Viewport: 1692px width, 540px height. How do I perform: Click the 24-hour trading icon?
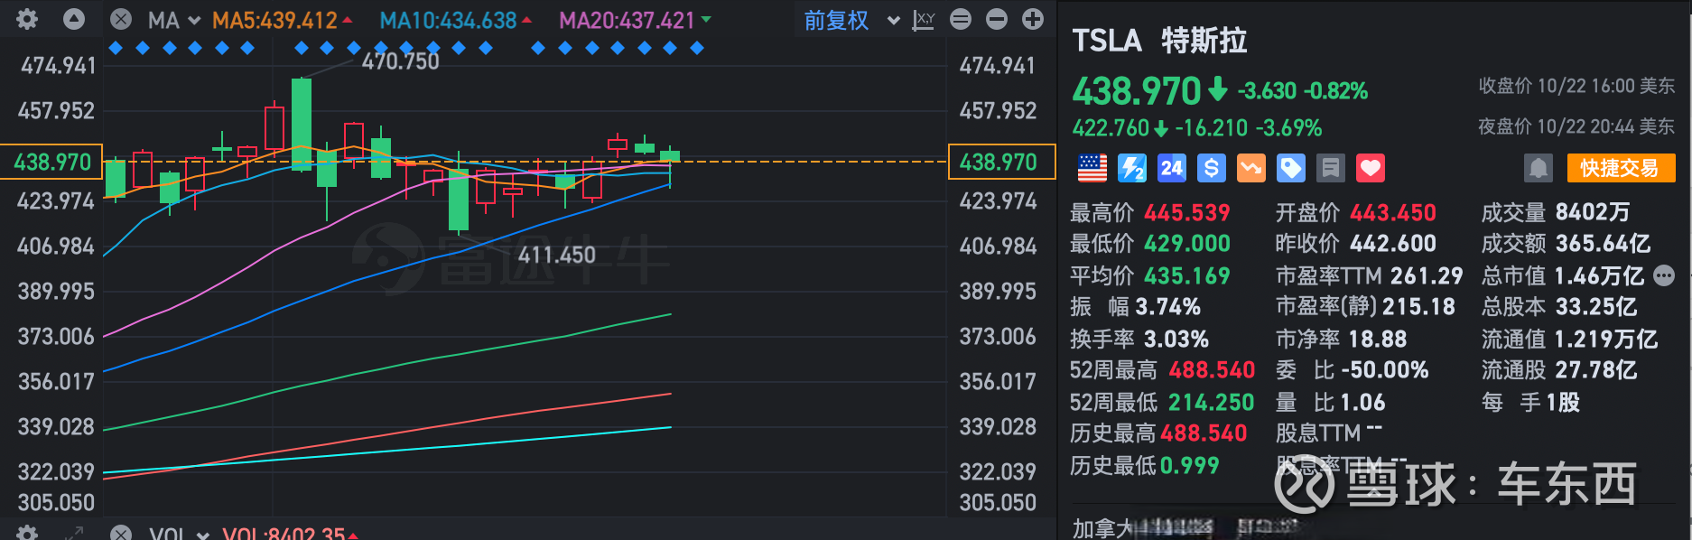click(x=1171, y=168)
